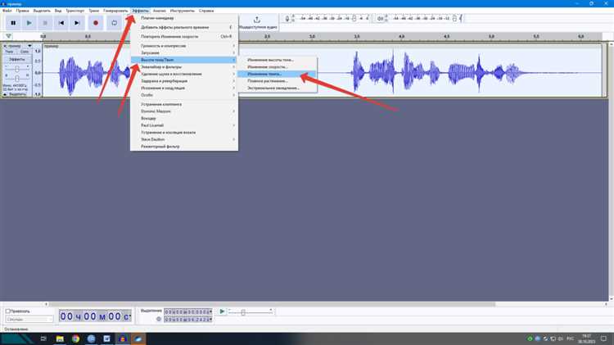
Task: Select Повторить Изменение скорости entry
Action: pyautogui.click(x=184, y=36)
